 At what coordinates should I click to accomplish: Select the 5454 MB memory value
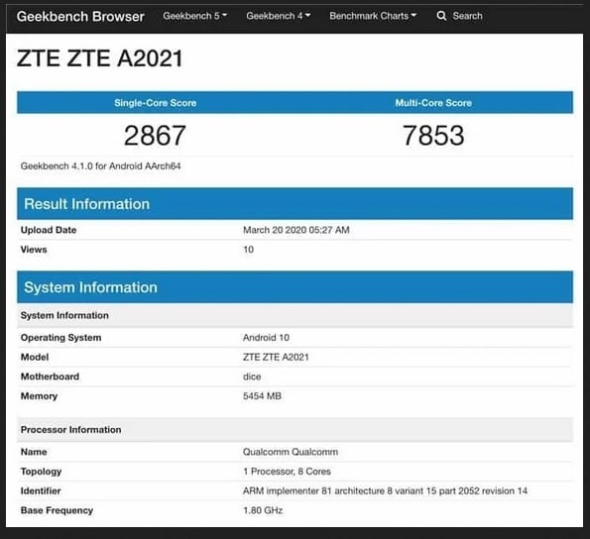(262, 396)
